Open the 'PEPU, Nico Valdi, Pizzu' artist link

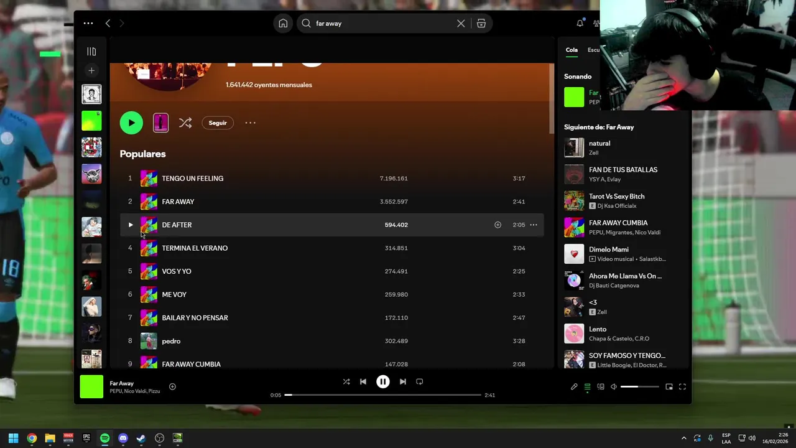point(135,391)
